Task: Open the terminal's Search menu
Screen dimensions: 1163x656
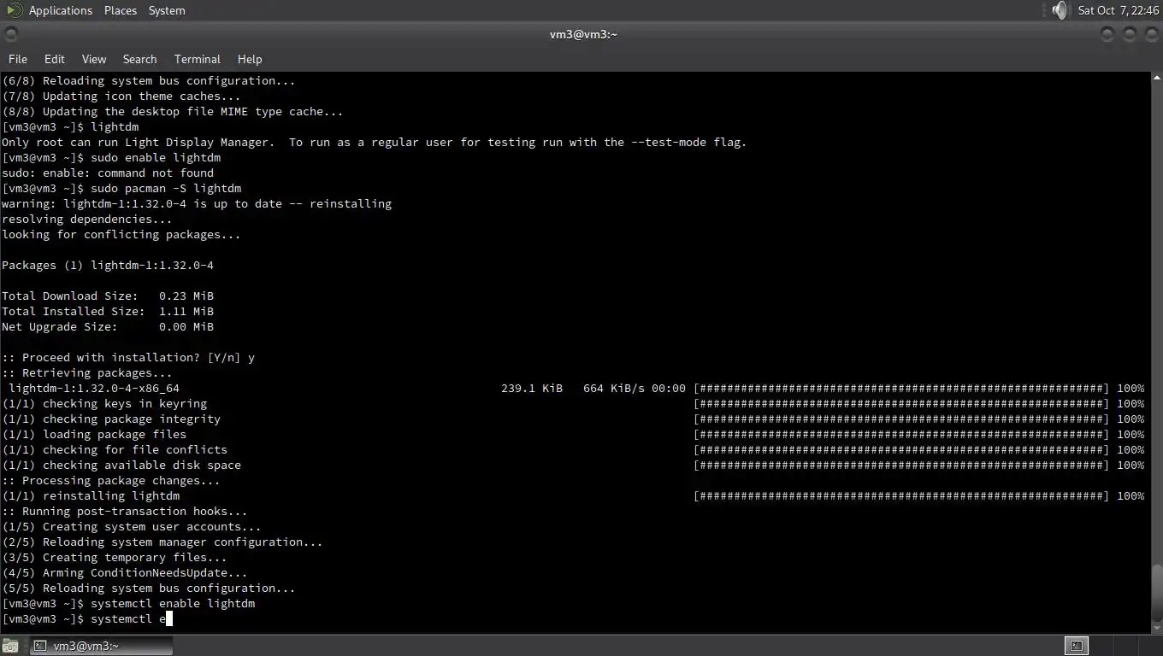Action: [x=139, y=59]
